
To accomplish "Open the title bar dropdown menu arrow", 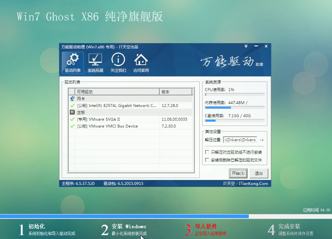I will pyautogui.click(x=246, y=46).
